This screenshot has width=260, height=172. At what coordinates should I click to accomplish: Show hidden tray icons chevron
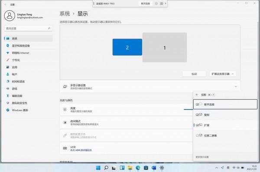point(217,168)
